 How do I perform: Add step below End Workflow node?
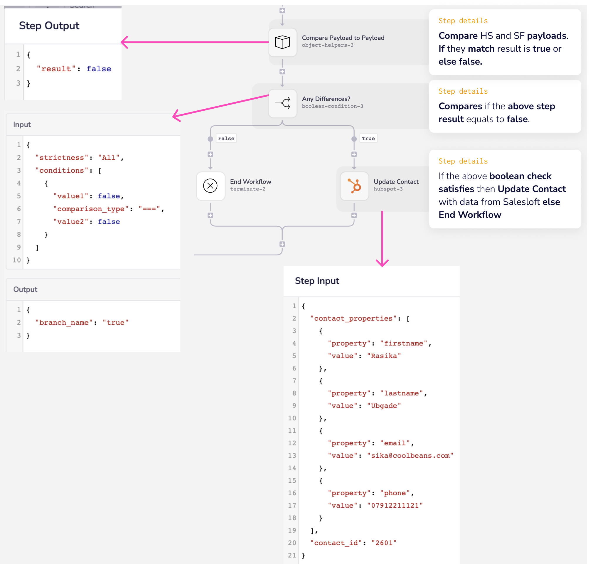tap(210, 215)
